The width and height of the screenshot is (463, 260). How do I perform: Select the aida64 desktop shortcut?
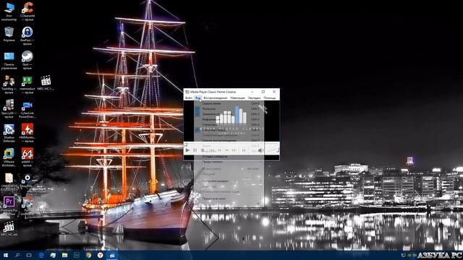27,157
